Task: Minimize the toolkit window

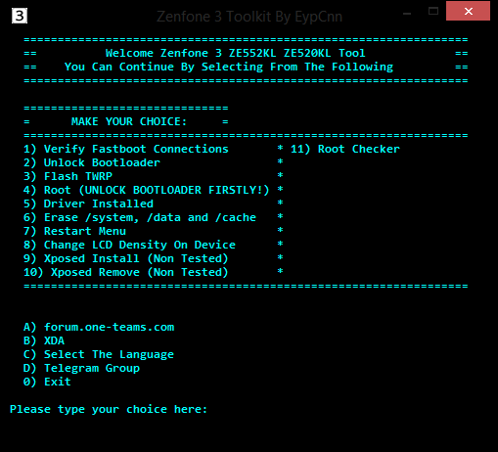Action: pos(407,13)
